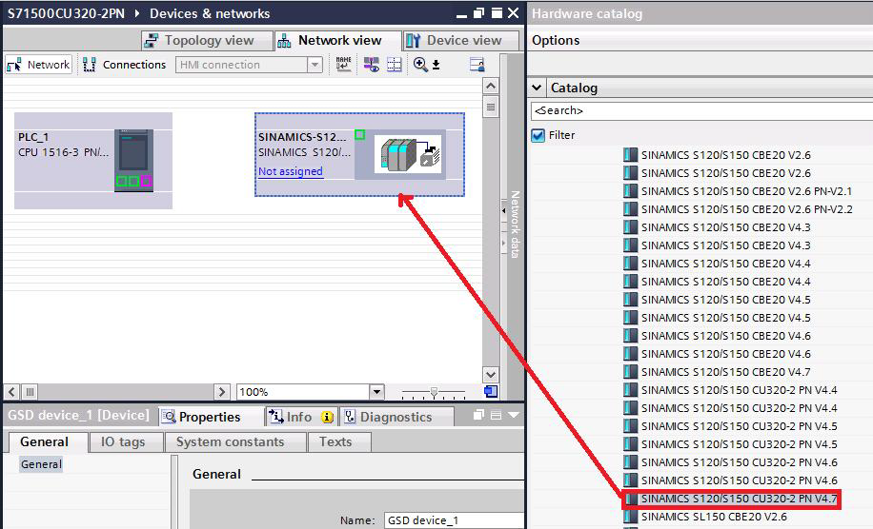
Task: Click the highlight IO system relations icon
Action: pos(372,65)
